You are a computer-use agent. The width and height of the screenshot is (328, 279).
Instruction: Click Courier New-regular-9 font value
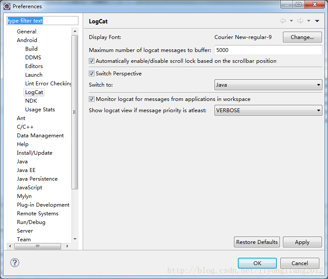(243, 37)
